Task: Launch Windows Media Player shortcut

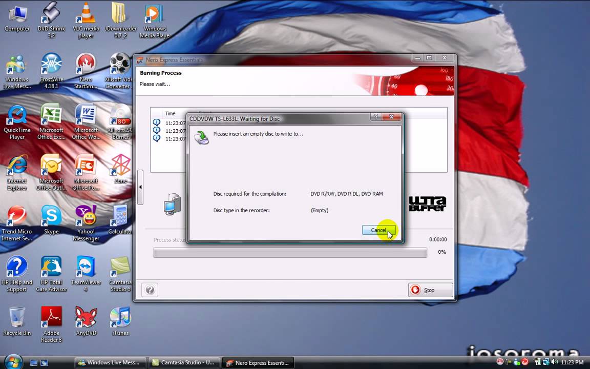Action: coord(155,20)
